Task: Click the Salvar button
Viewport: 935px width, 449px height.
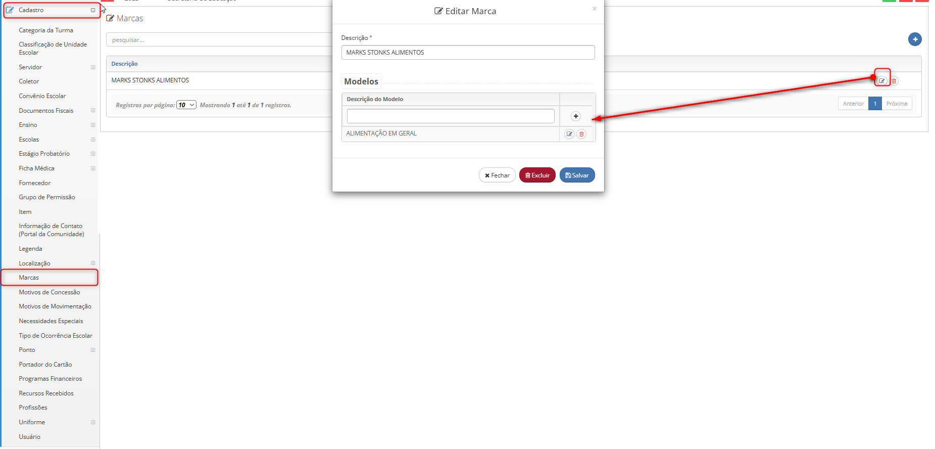Action: [577, 175]
